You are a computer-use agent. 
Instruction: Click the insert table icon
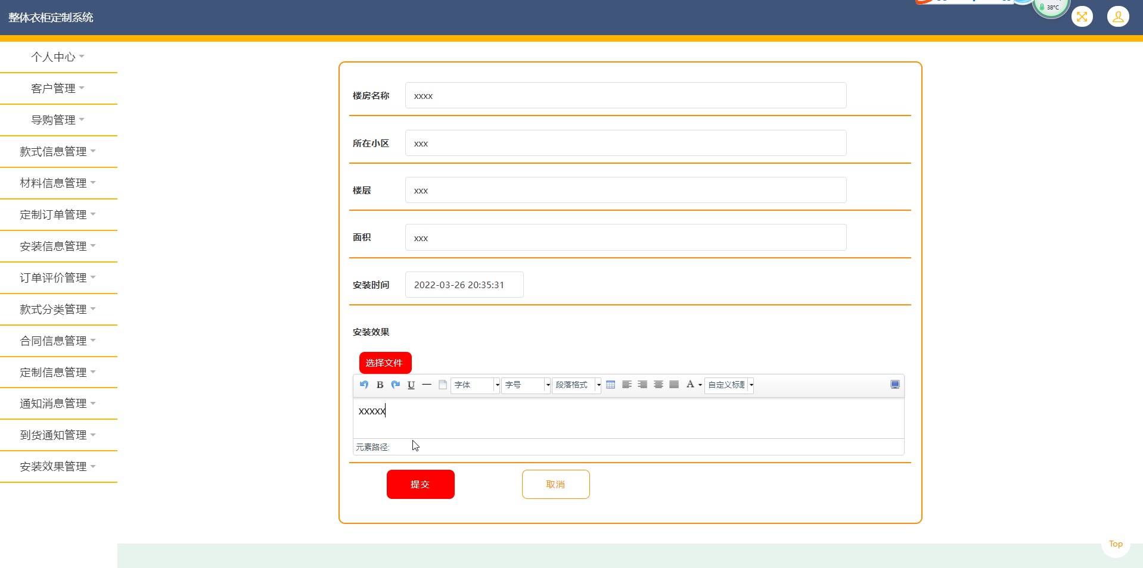(x=611, y=385)
